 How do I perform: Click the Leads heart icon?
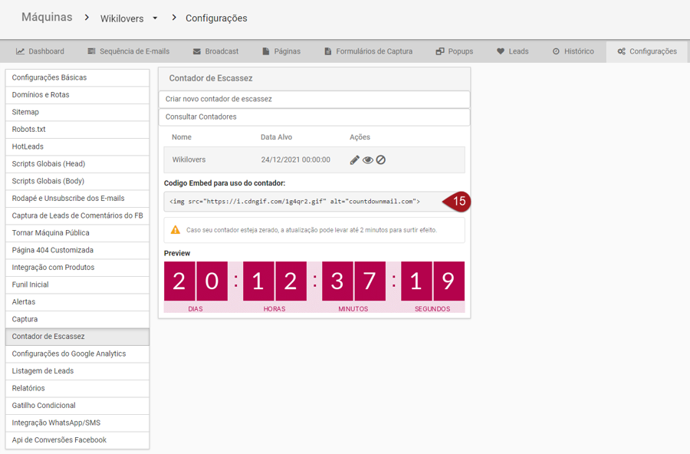pos(501,51)
